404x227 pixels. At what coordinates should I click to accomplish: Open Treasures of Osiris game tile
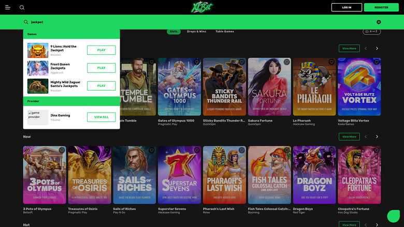[x=90, y=175]
